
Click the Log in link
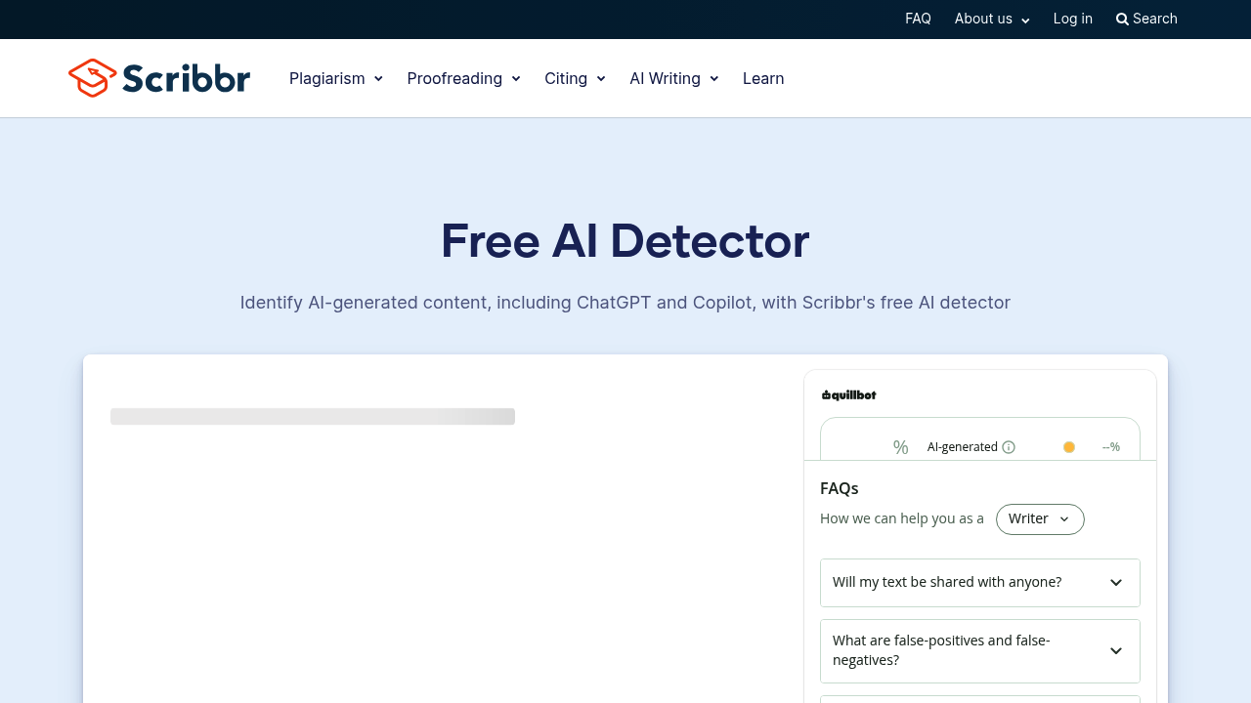[x=1073, y=19]
